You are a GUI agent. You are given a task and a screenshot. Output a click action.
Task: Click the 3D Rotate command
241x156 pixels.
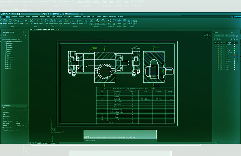pyautogui.click(x=80, y=21)
